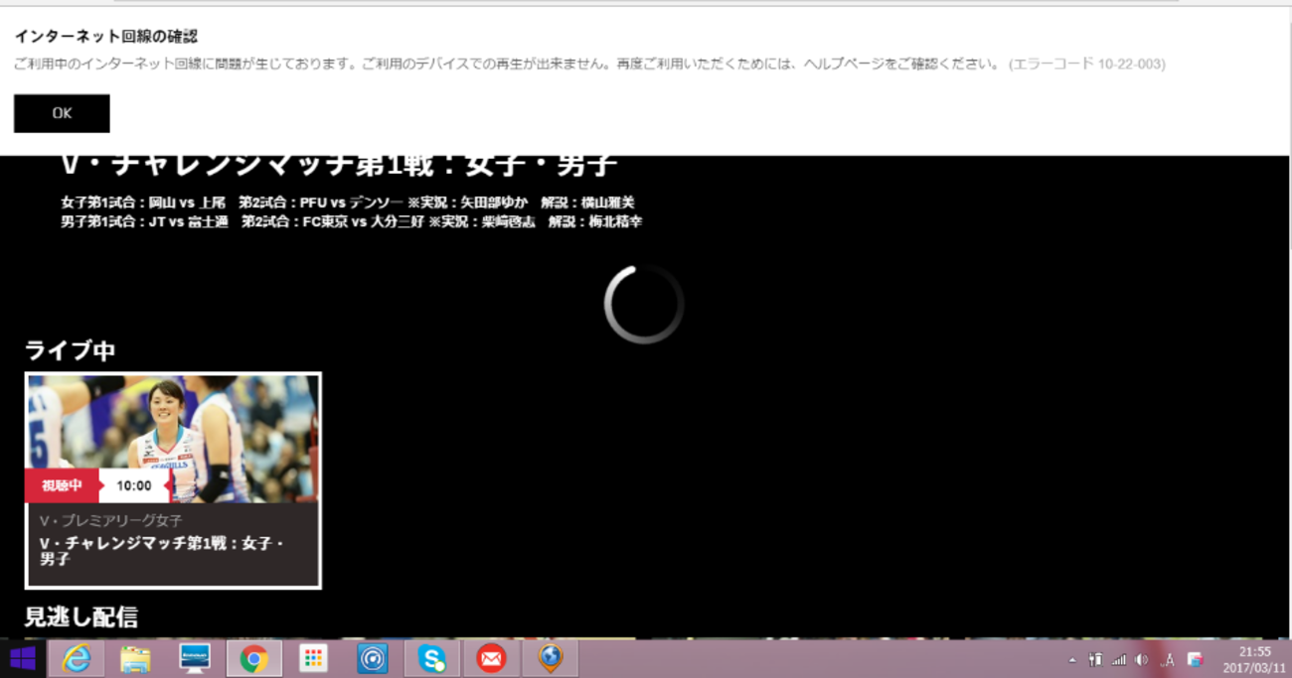Viewport: 1292px width, 678px height.
Task: Open the monitor app on taskbar
Action: click(x=195, y=658)
